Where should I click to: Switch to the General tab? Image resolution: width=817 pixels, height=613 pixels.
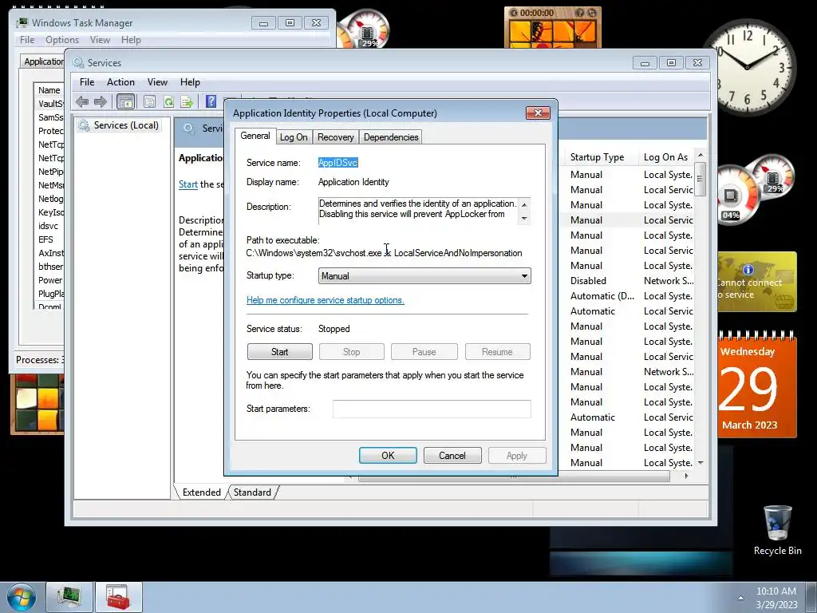coord(255,136)
